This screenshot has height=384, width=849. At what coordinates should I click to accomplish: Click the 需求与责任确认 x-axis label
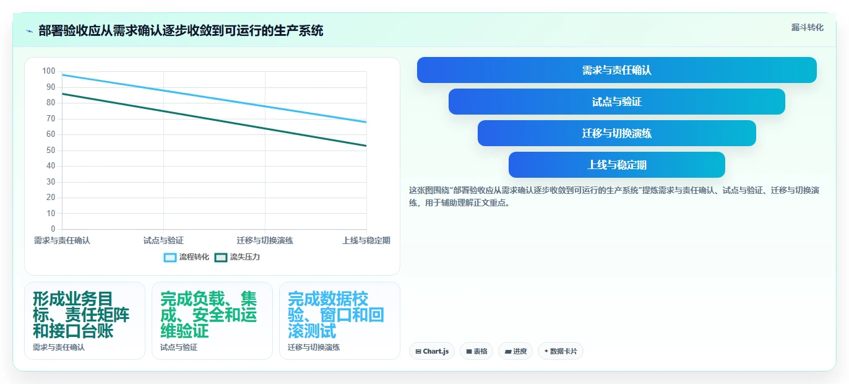click(62, 240)
